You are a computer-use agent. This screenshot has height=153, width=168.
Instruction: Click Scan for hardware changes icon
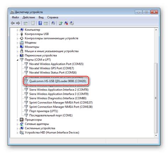(53, 23)
